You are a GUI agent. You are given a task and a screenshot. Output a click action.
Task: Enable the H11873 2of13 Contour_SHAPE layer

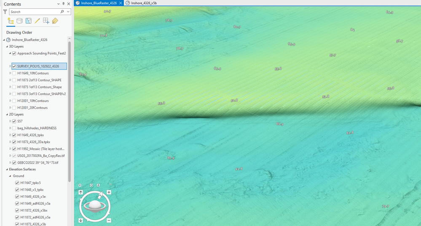click(14, 80)
